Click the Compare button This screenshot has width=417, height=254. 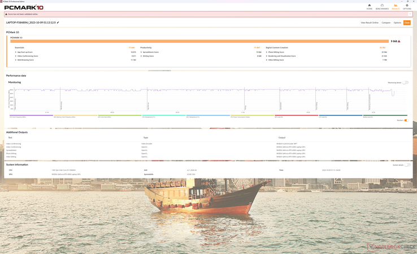click(386, 23)
